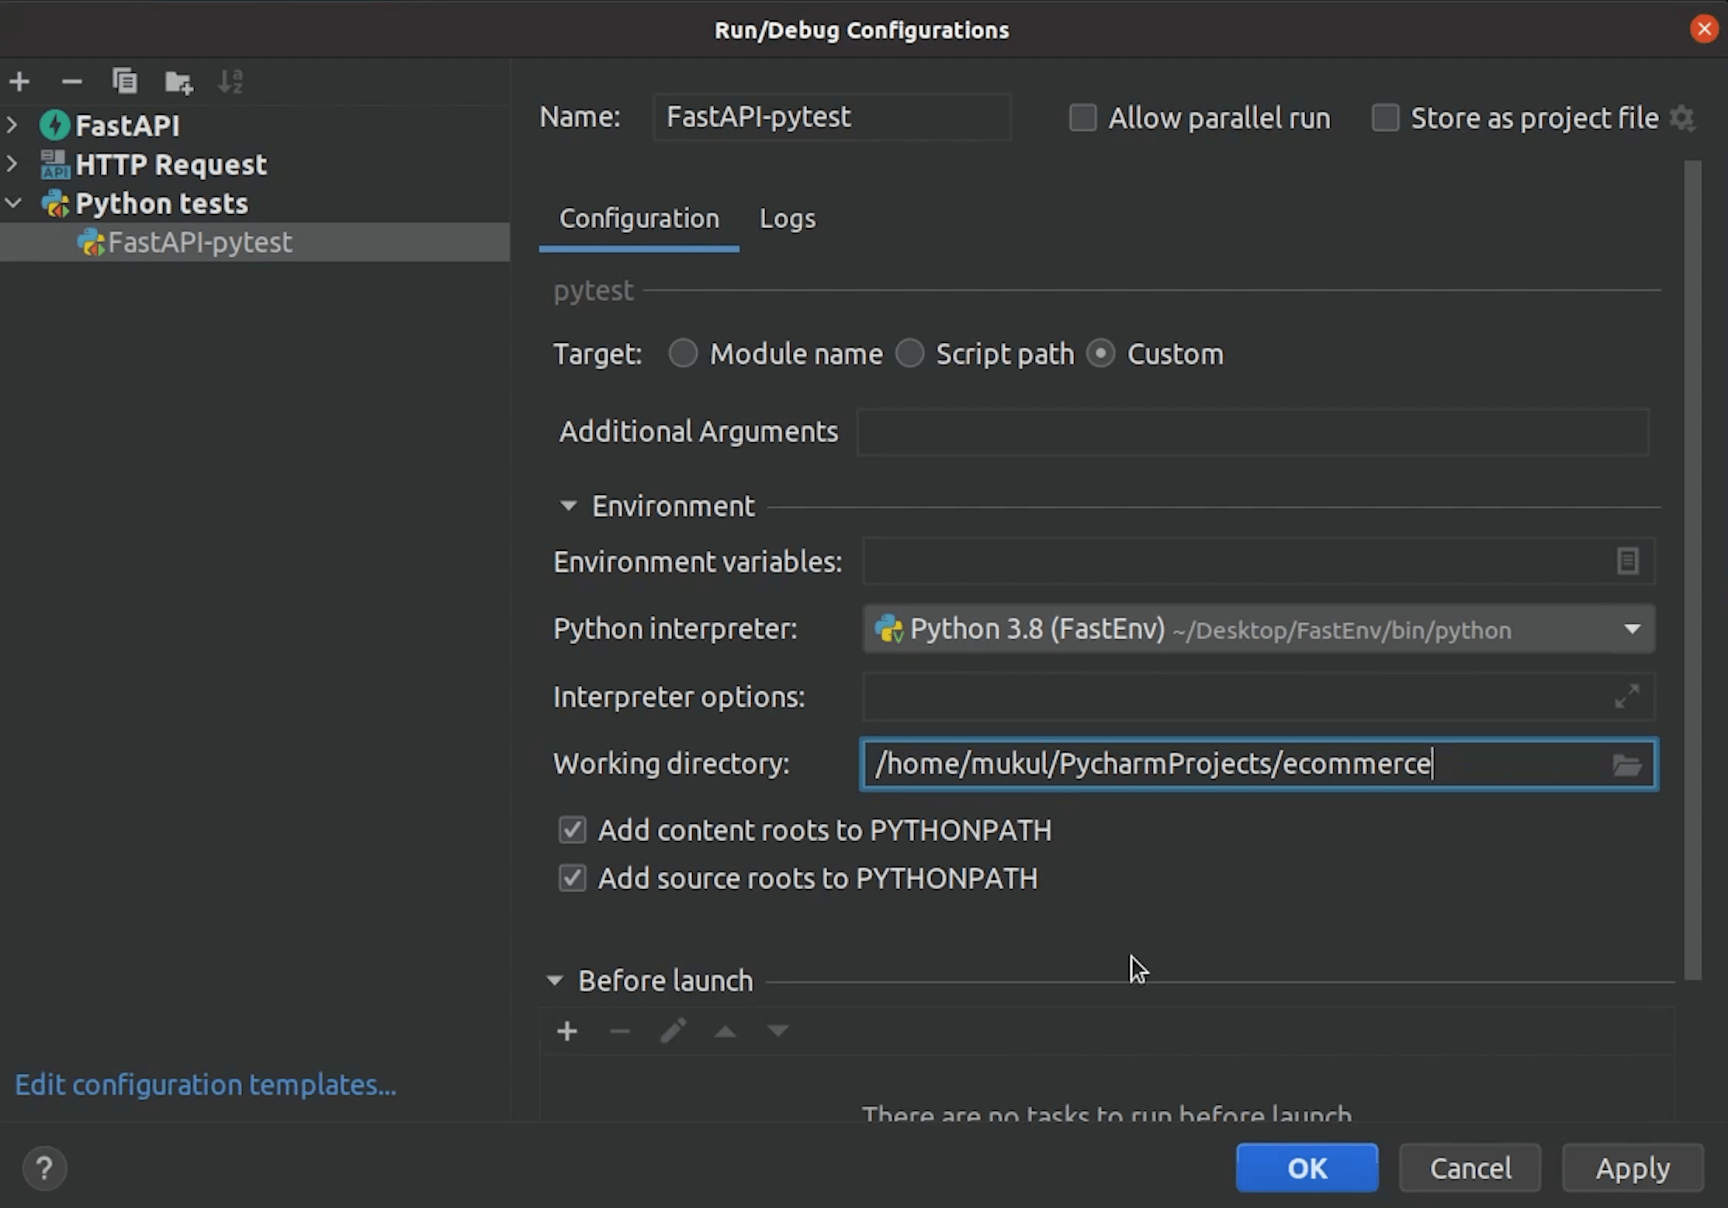Click the Remove Configuration minus icon
The height and width of the screenshot is (1208, 1728).
[x=71, y=81]
